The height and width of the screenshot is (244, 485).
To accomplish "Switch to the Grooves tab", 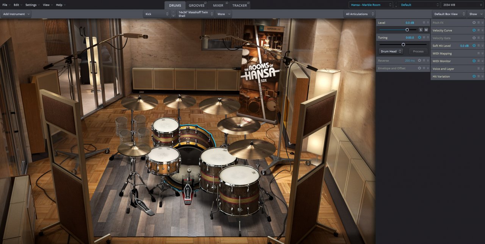I will click(x=197, y=5).
